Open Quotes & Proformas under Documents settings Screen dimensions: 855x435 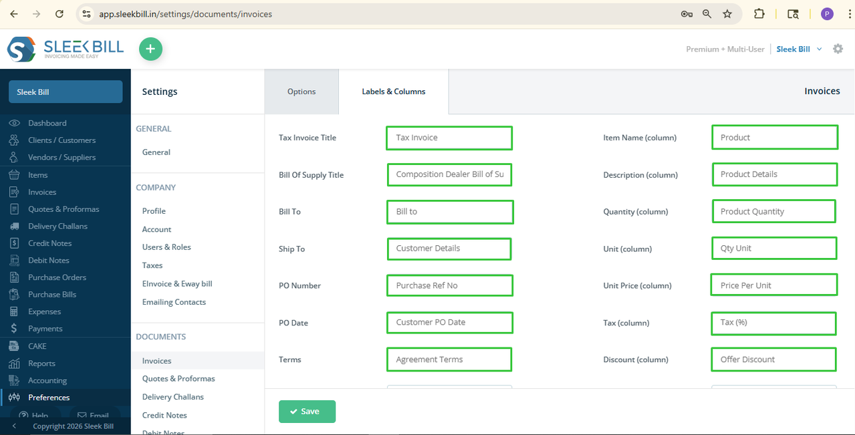pyautogui.click(x=178, y=379)
